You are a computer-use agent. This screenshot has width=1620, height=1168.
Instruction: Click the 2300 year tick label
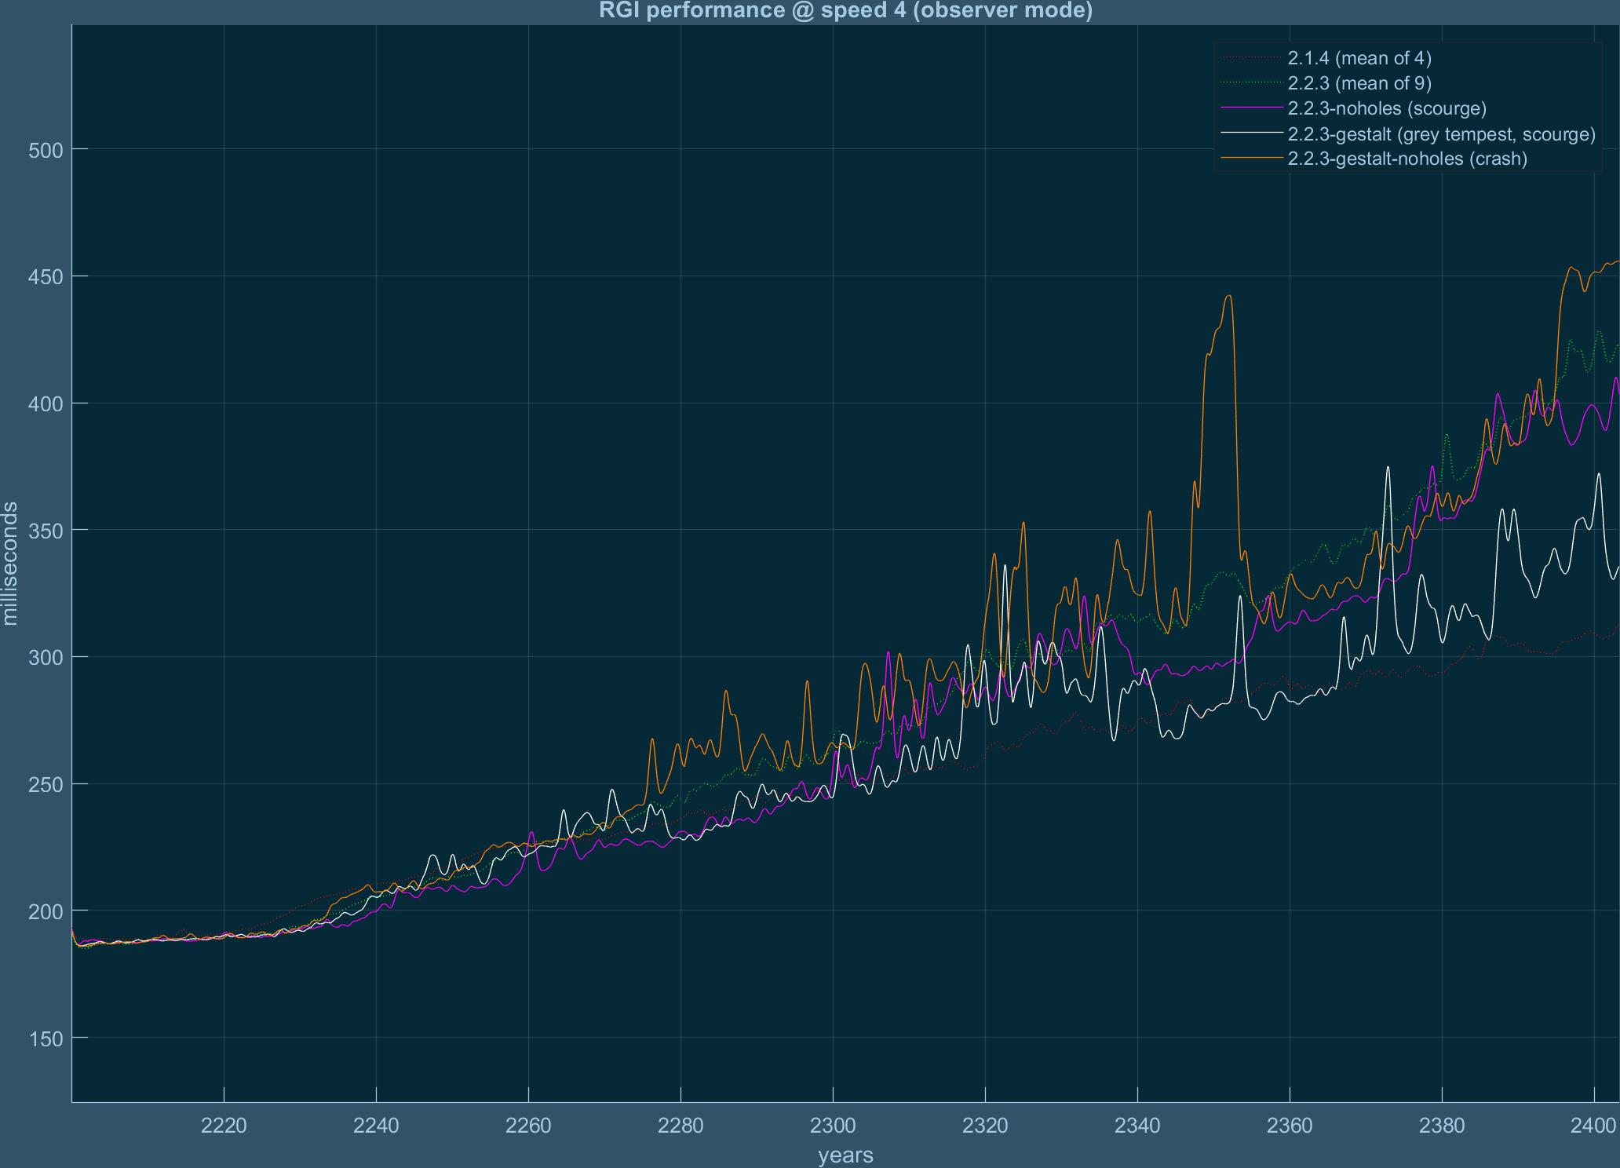(x=833, y=1126)
